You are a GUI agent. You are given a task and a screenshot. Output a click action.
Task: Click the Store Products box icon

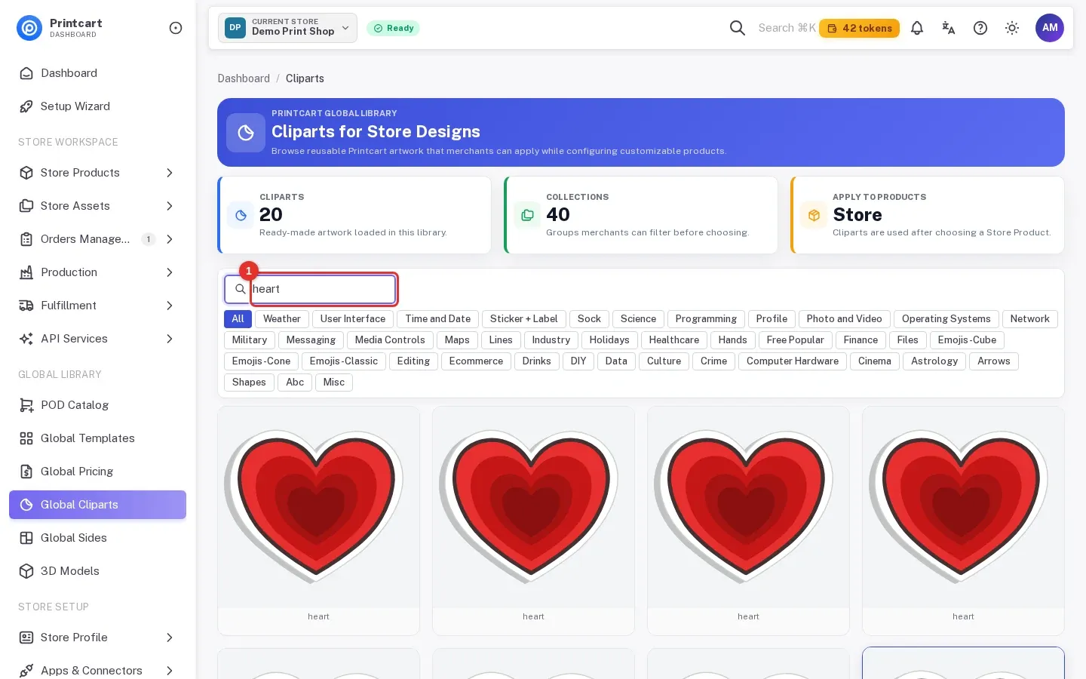click(26, 173)
